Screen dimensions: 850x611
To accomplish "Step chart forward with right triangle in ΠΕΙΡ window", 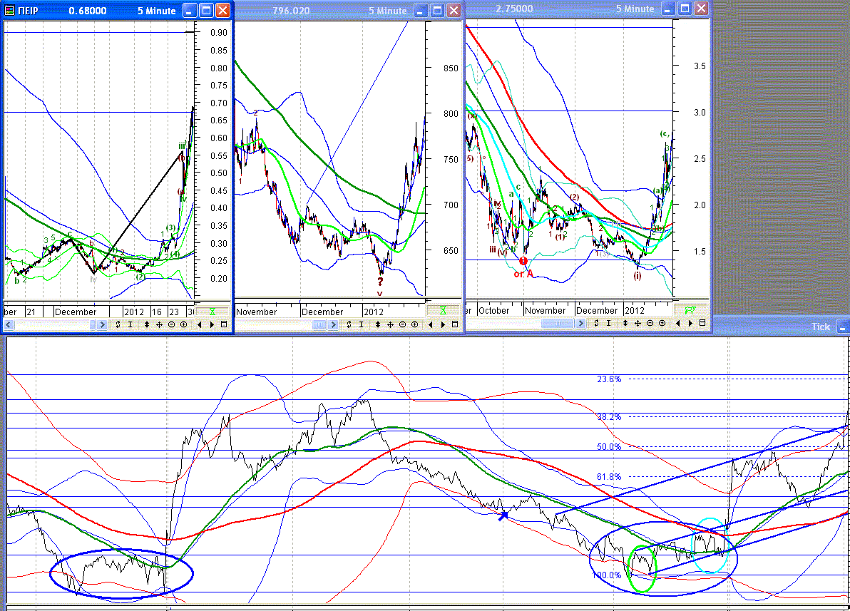I will [x=212, y=324].
